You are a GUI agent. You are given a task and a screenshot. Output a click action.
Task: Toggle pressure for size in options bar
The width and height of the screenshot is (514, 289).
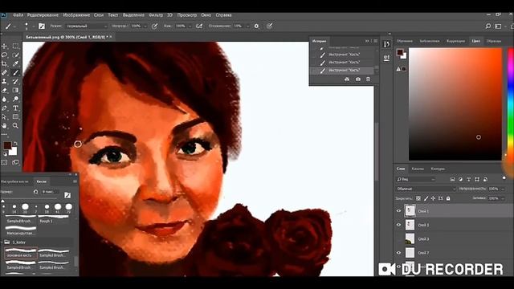pyautogui.click(x=270, y=26)
